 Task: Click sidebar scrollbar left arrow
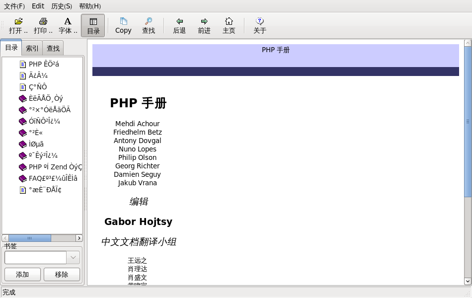pos(5,238)
